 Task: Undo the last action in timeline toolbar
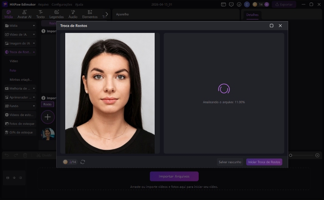pyautogui.click(x=6, y=156)
